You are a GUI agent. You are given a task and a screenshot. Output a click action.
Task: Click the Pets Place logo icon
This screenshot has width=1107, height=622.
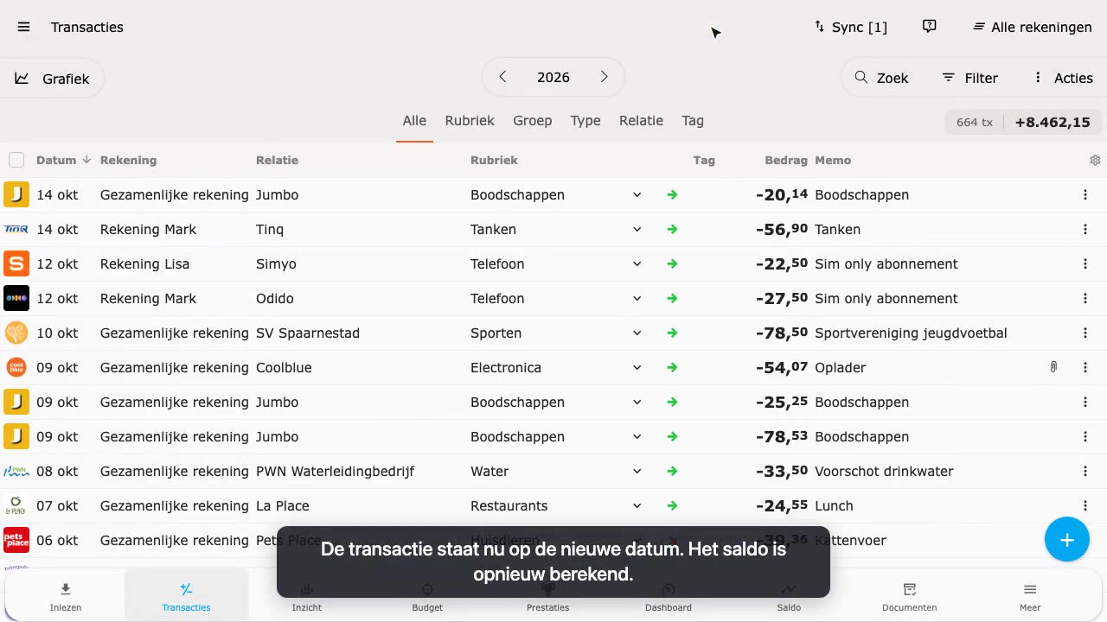(x=16, y=540)
